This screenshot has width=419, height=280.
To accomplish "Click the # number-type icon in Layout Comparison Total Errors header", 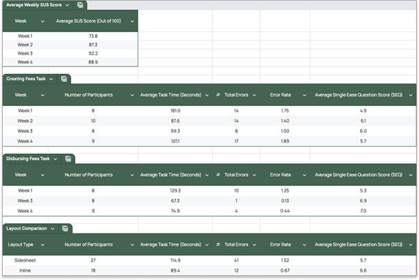I will click(218, 244).
